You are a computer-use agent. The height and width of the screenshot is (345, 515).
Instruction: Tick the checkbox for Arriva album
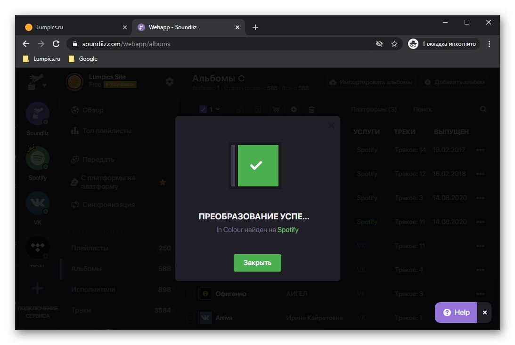[x=190, y=318]
